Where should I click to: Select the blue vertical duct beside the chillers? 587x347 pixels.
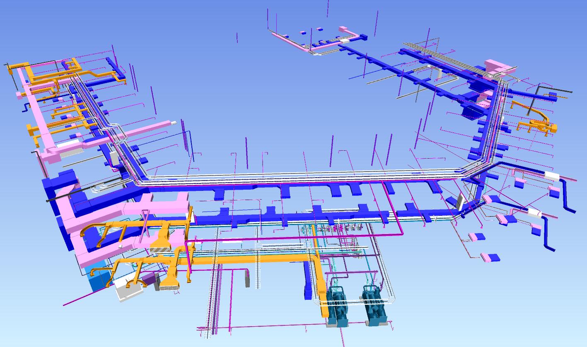pyautogui.click(x=308, y=280)
